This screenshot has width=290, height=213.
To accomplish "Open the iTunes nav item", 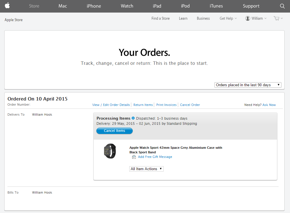I will pos(216,6).
